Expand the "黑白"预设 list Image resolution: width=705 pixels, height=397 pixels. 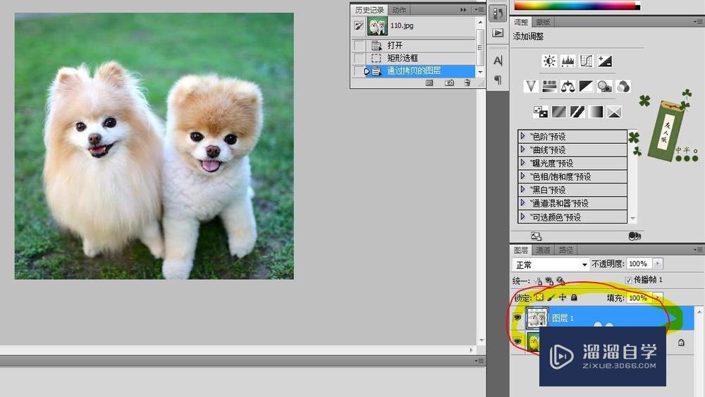(522, 189)
